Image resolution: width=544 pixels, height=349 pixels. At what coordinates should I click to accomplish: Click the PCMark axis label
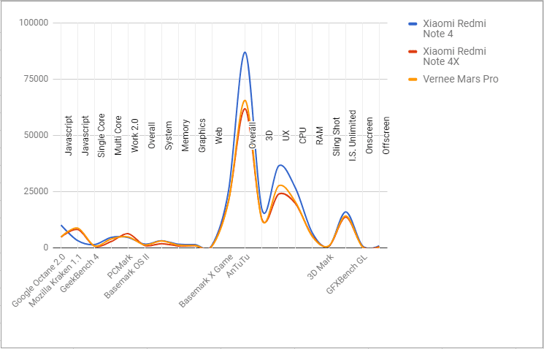tap(118, 268)
